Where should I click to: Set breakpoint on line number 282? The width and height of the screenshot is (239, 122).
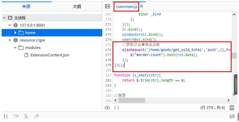108,80
